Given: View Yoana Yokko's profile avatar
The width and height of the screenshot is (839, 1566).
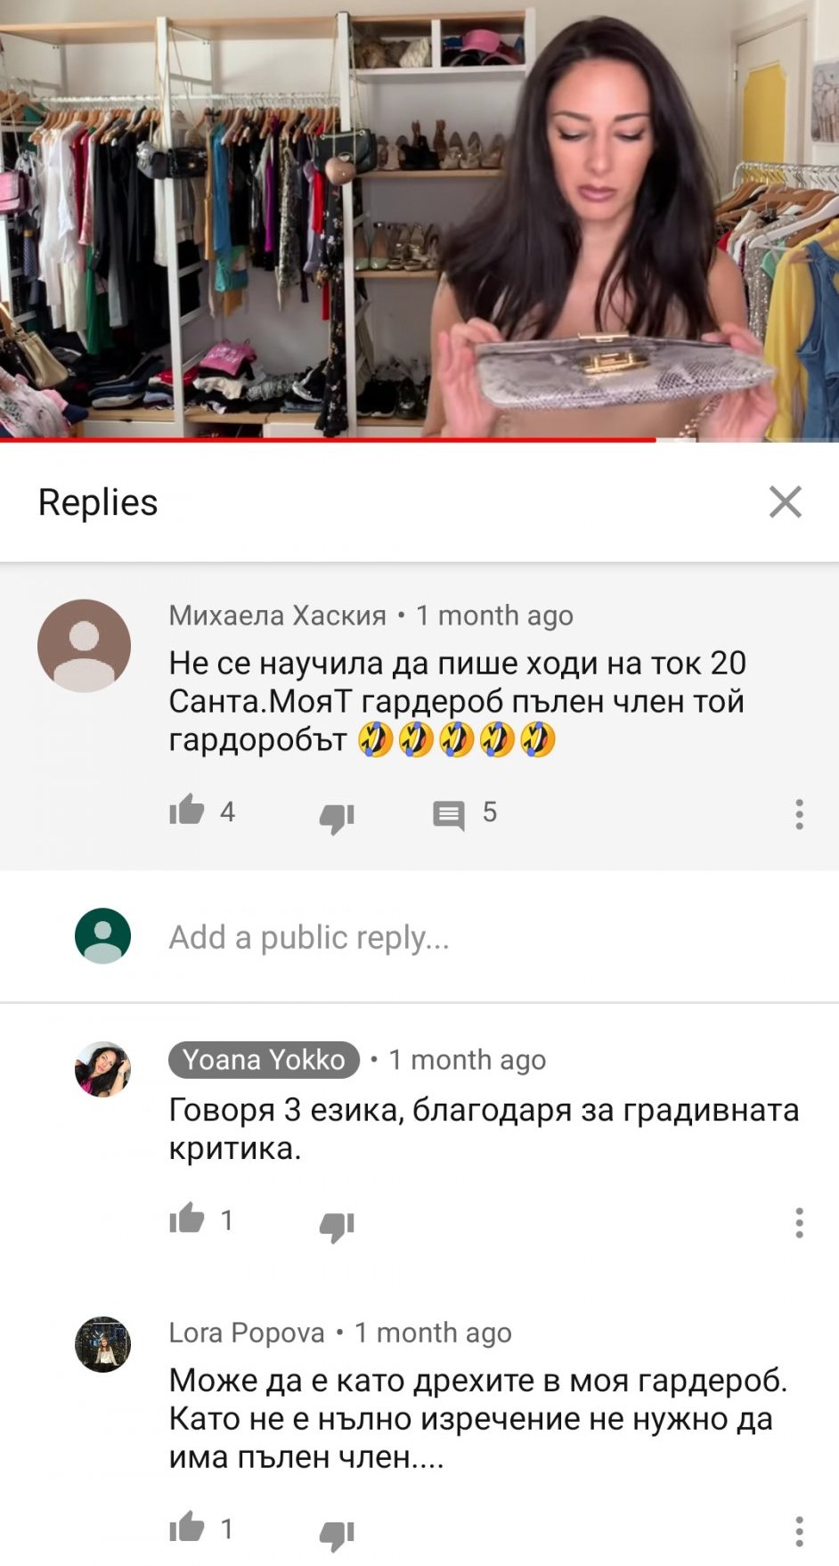Looking at the screenshot, I should coord(102,1069).
